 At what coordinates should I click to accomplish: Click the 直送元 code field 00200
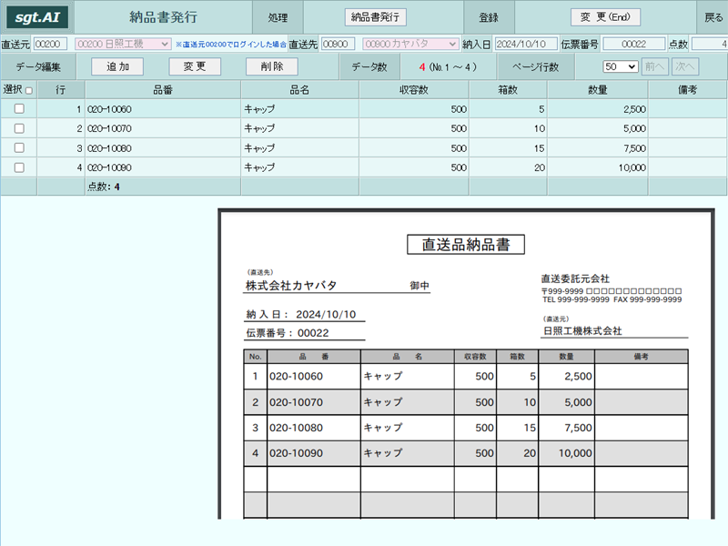tap(50, 44)
